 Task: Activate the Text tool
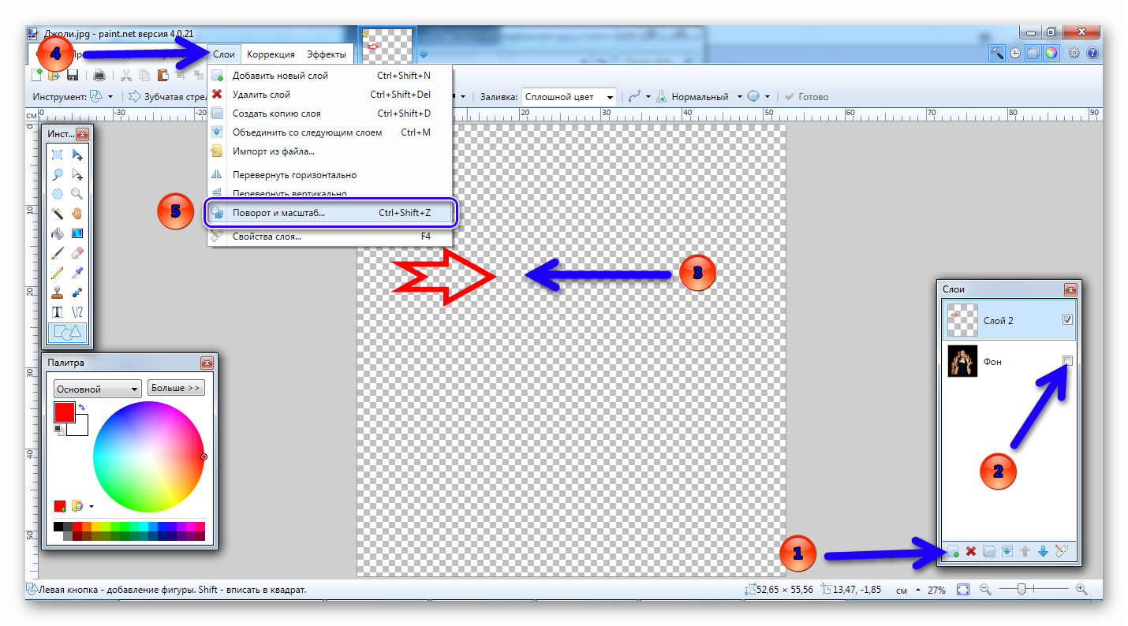point(58,312)
